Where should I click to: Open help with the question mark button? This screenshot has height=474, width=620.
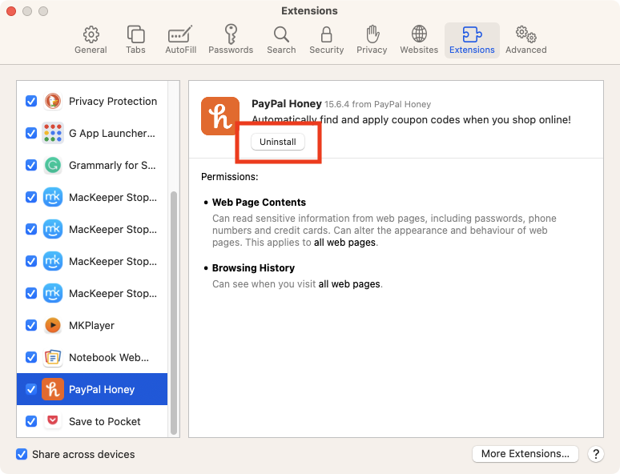coord(595,454)
